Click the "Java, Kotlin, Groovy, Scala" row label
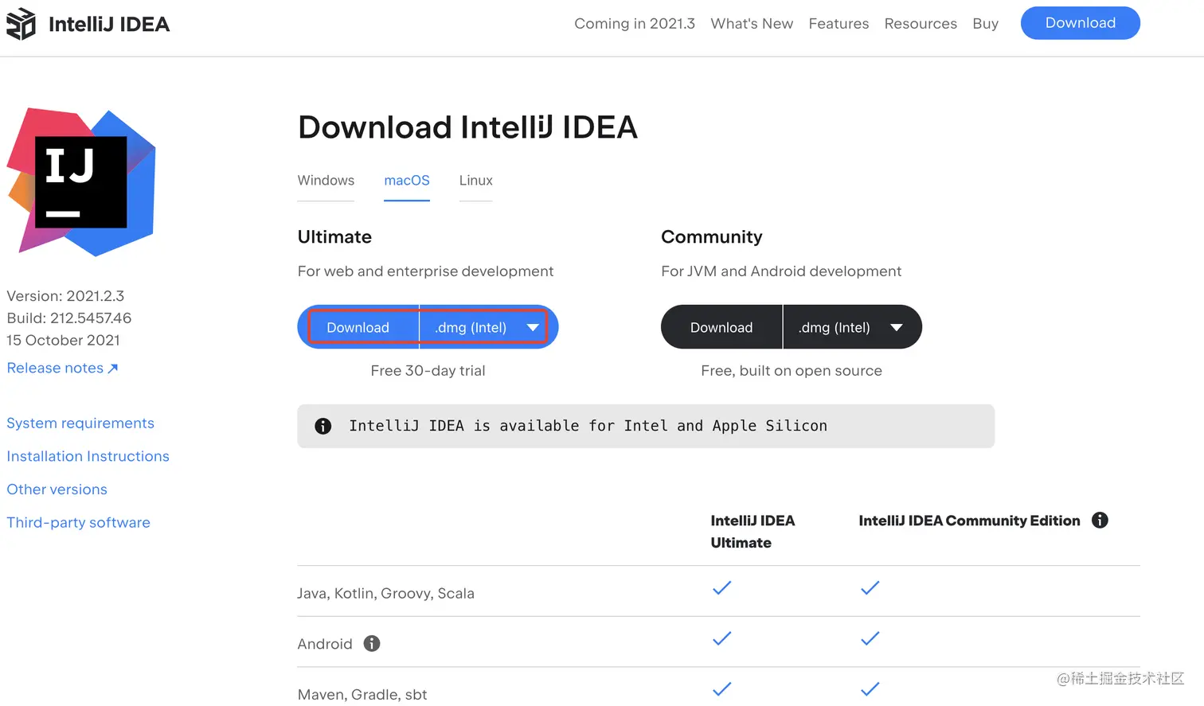1204x706 pixels. click(385, 594)
